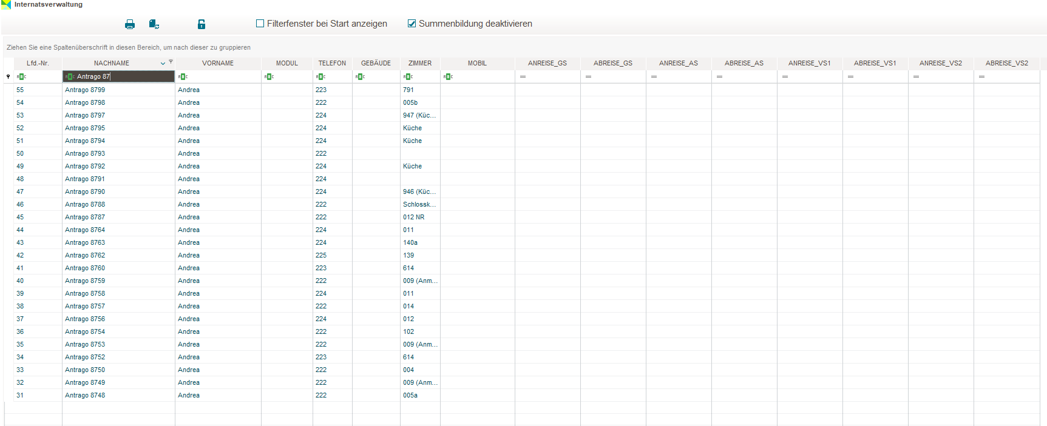This screenshot has height=426, width=1047.
Task: Click the equals operator under ANREISE_GS
Action: coord(523,77)
